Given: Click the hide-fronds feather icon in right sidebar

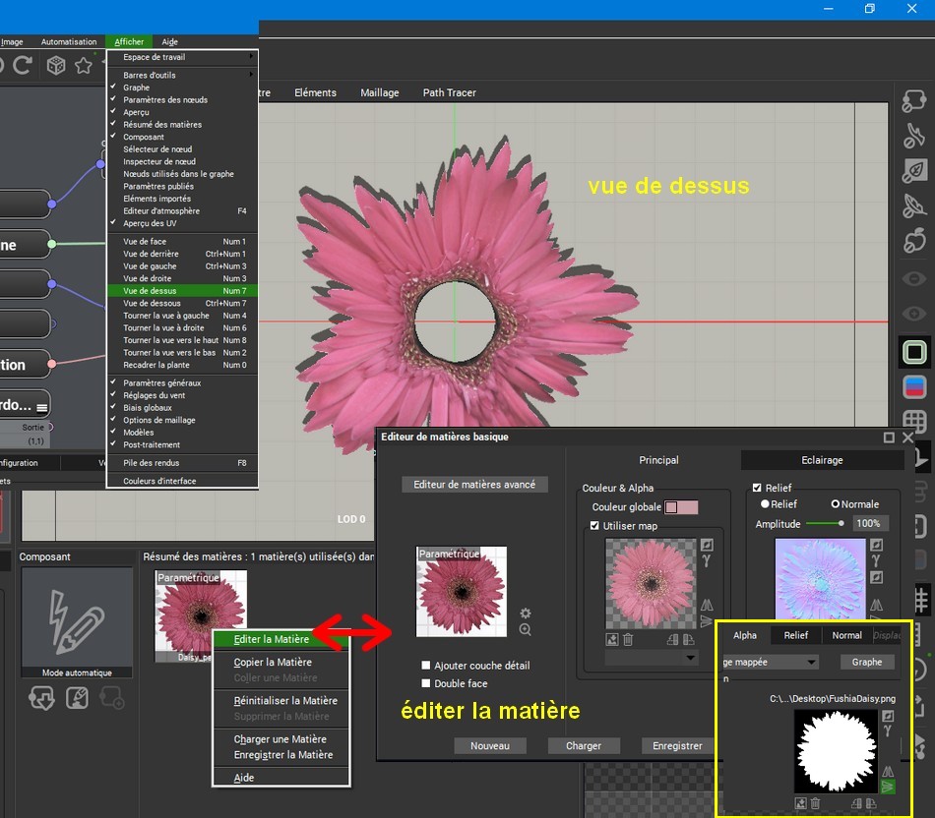Looking at the screenshot, I should click(913, 206).
